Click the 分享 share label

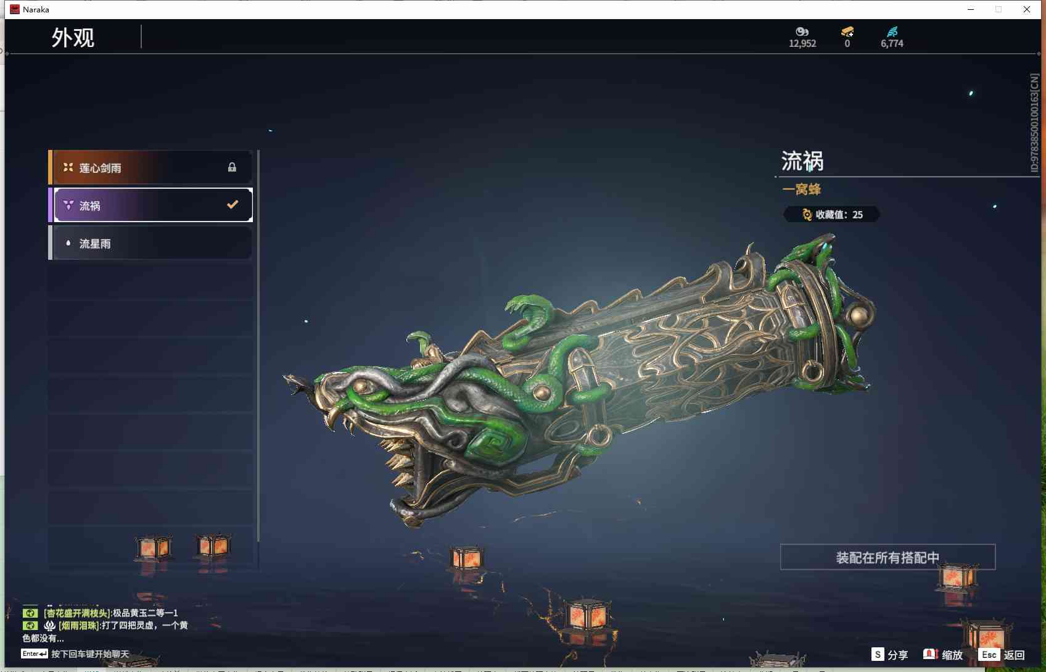[x=897, y=655]
